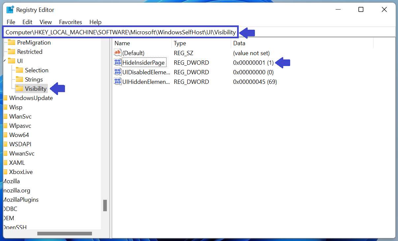398x241 pixels.
Task: Click the horizontal scrollbar below the tree
Action: pos(64,233)
